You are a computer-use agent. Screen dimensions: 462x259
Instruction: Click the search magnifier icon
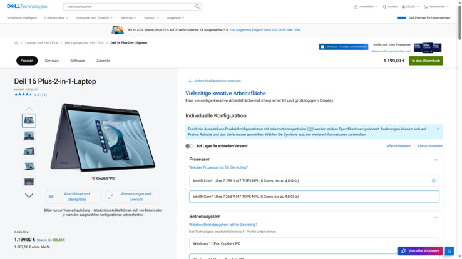click(x=197, y=7)
